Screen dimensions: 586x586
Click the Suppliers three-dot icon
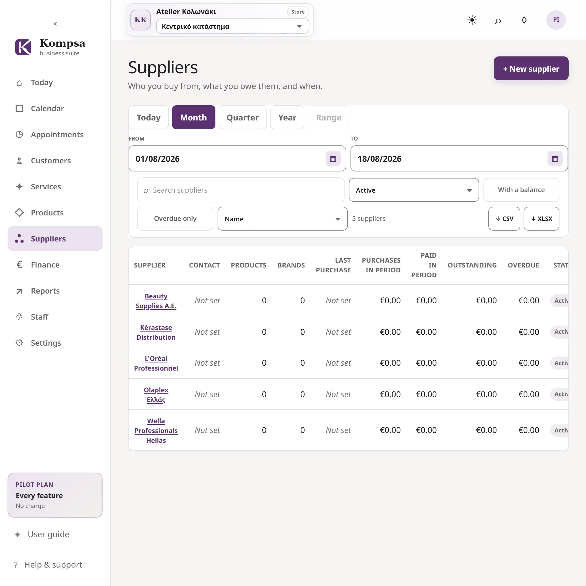pos(19,239)
